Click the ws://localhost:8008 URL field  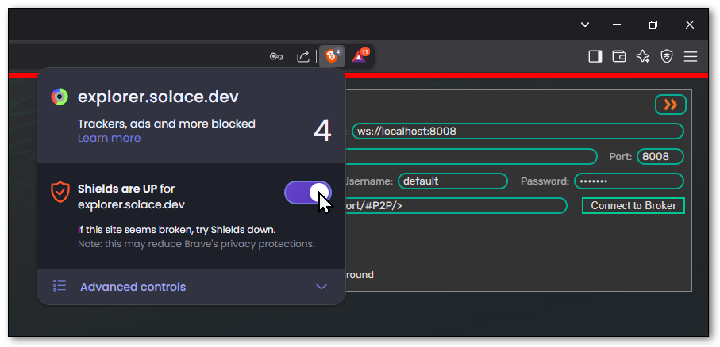(x=518, y=131)
